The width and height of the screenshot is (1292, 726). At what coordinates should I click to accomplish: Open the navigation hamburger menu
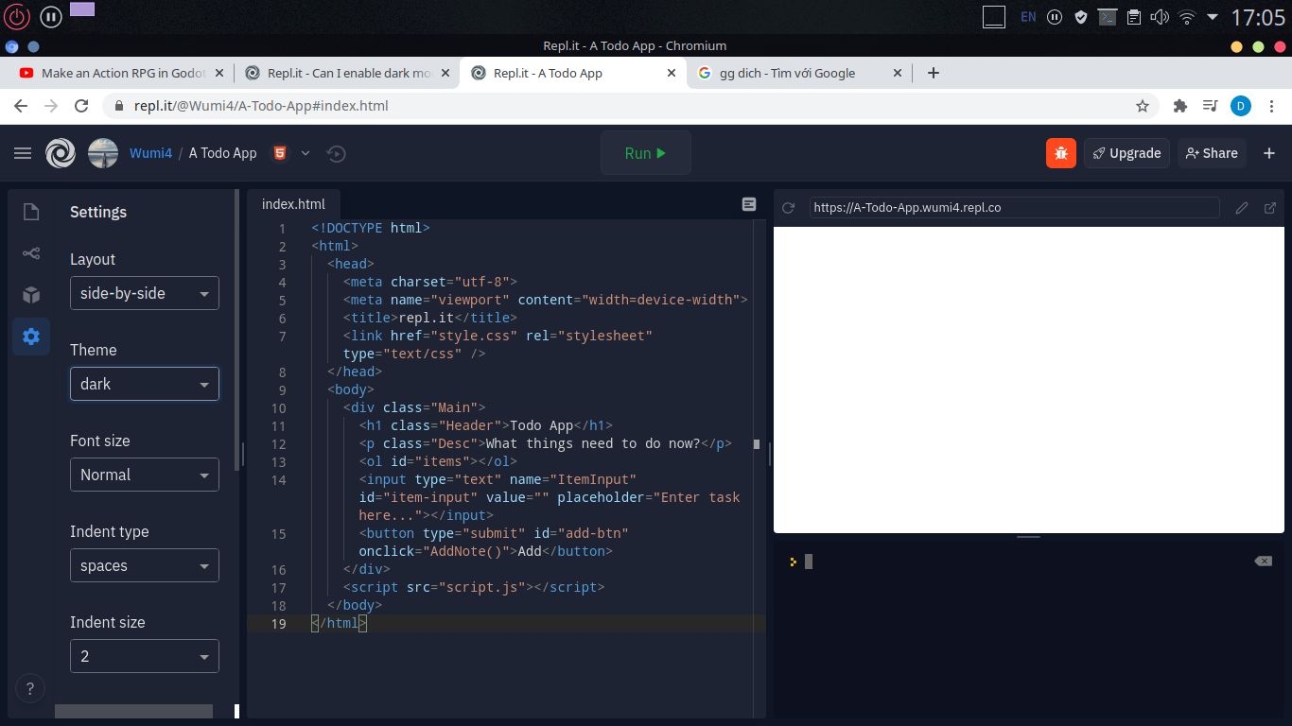pos(23,152)
